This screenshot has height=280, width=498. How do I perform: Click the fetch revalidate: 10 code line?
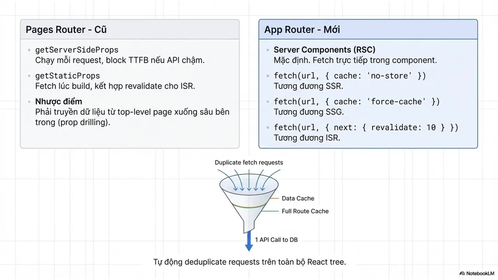coord(366,127)
